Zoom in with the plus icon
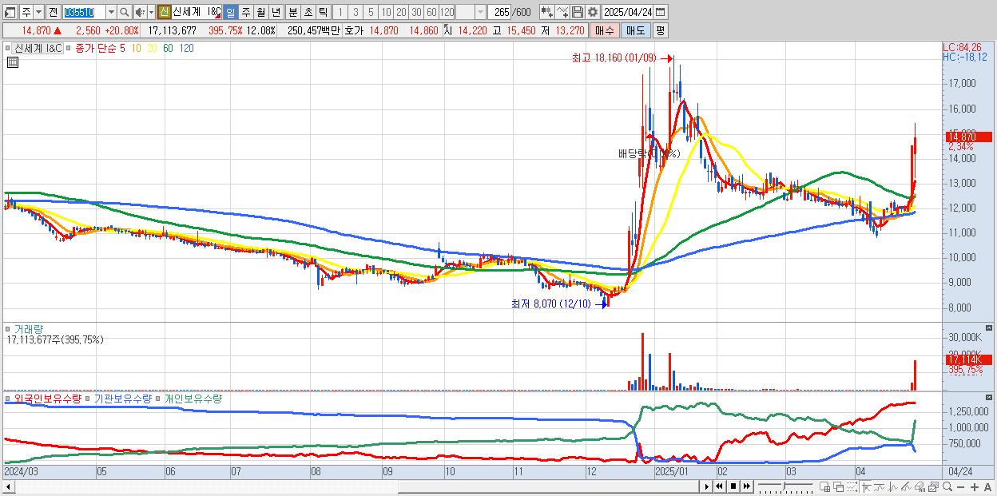Viewport: 997px width, 496px height. (975, 487)
